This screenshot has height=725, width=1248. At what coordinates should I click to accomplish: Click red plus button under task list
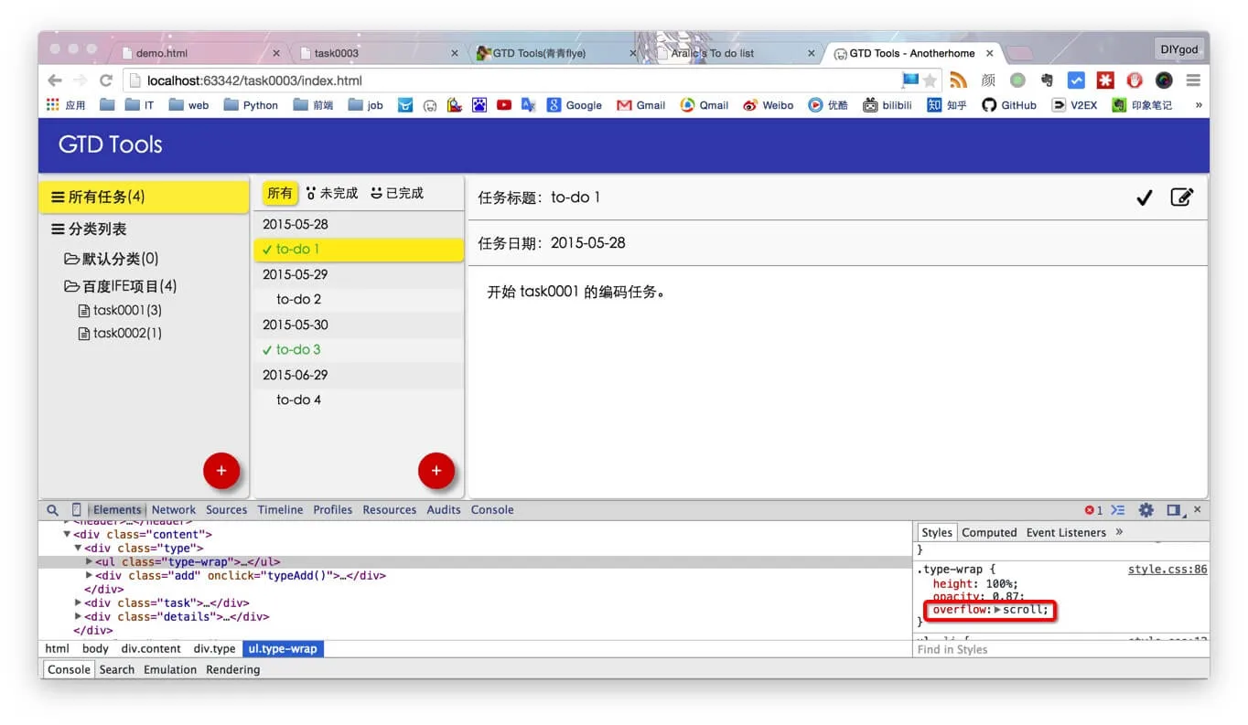[x=436, y=471]
